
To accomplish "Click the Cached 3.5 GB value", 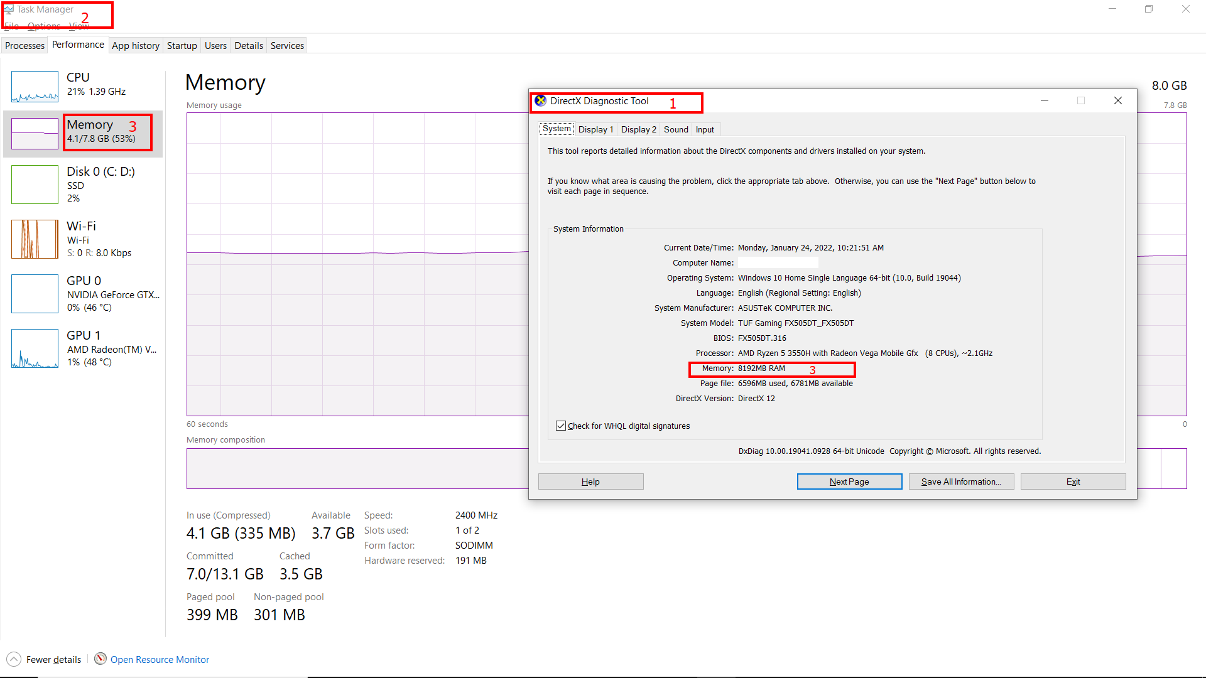I will pyautogui.click(x=301, y=574).
